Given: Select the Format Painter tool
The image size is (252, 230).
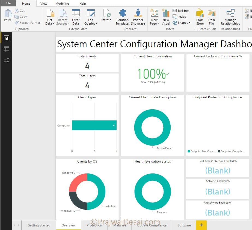Looking at the screenshot, I should (x=27, y=23).
